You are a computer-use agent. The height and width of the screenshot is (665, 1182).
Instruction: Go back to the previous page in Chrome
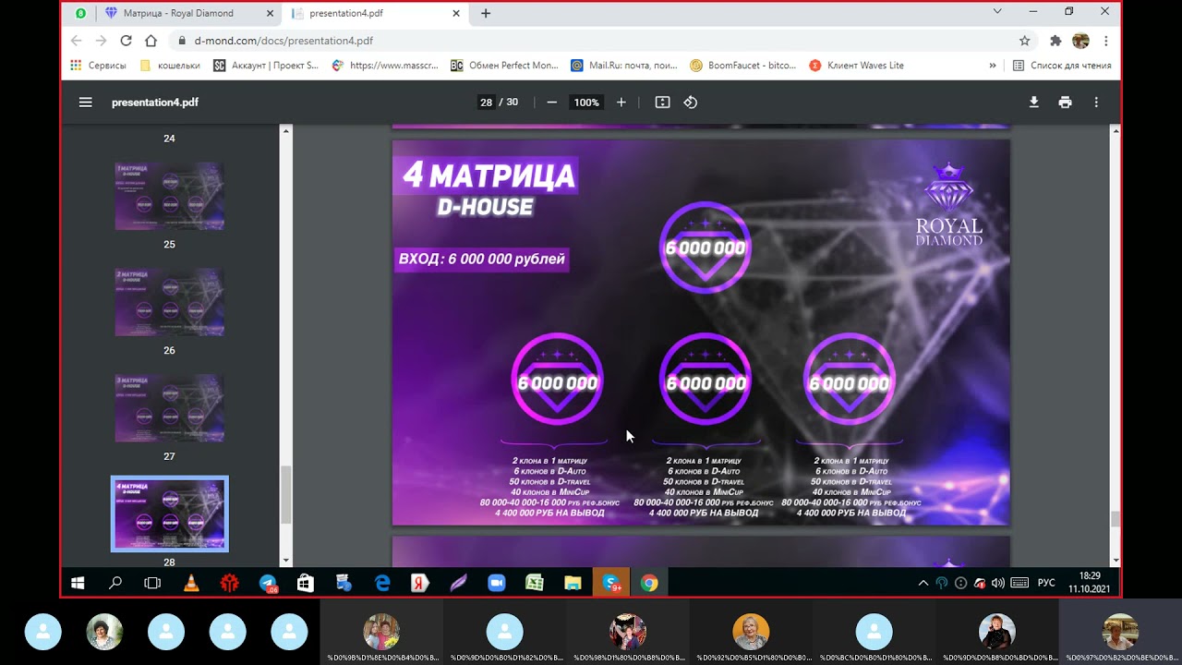(x=77, y=41)
